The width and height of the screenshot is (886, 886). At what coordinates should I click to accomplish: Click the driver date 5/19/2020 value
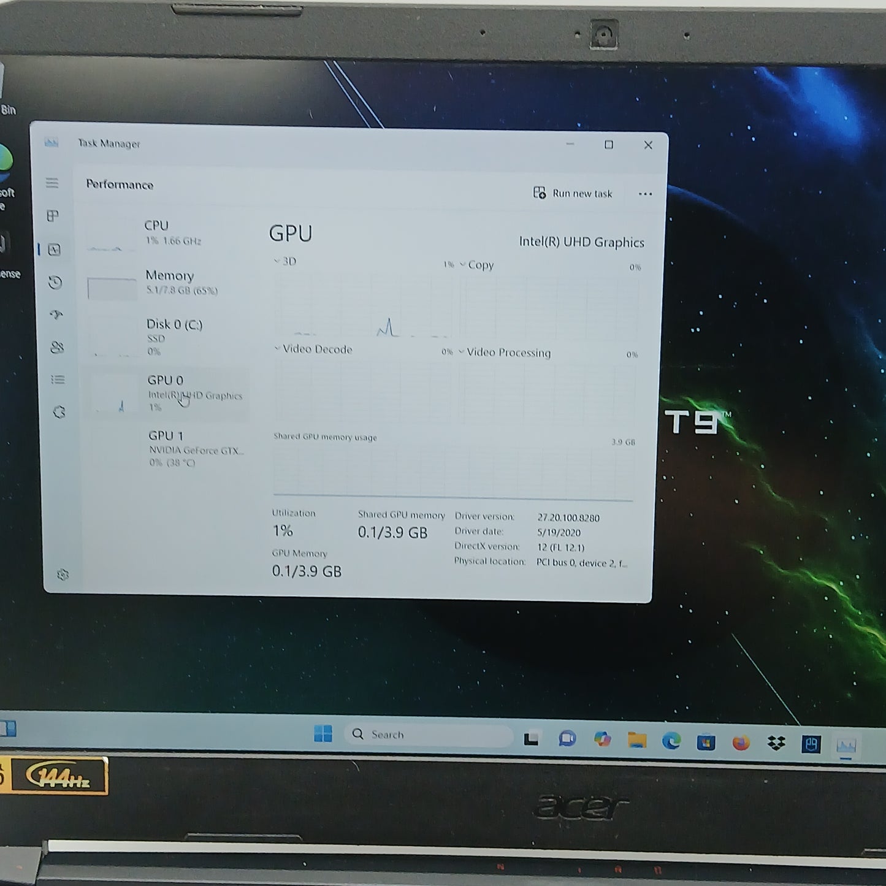click(559, 533)
